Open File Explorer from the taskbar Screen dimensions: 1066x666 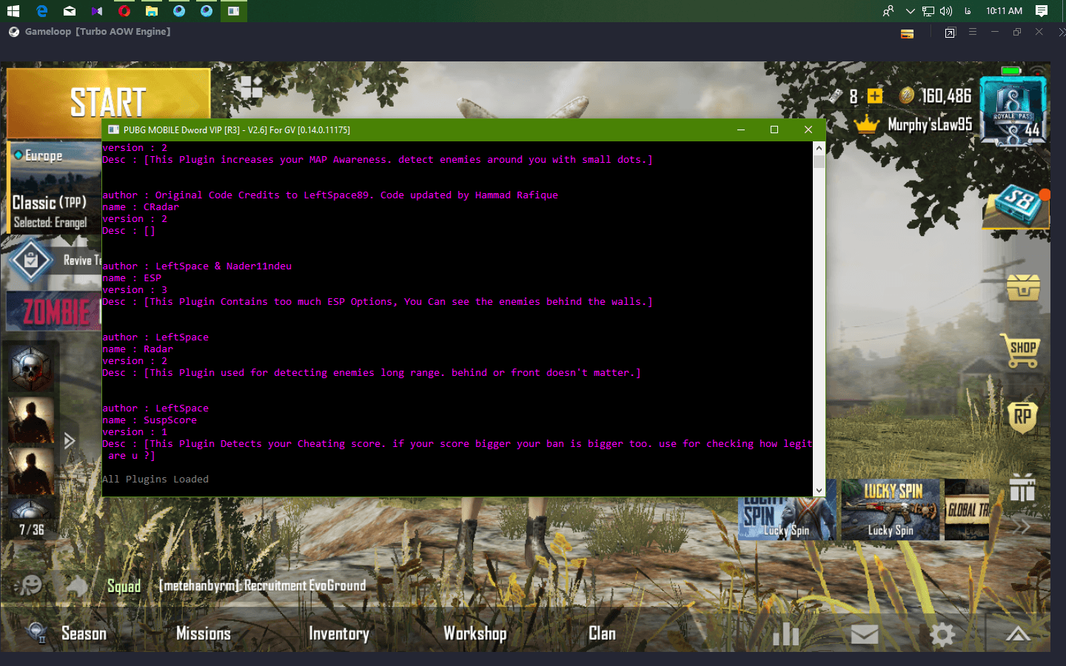pos(151,11)
